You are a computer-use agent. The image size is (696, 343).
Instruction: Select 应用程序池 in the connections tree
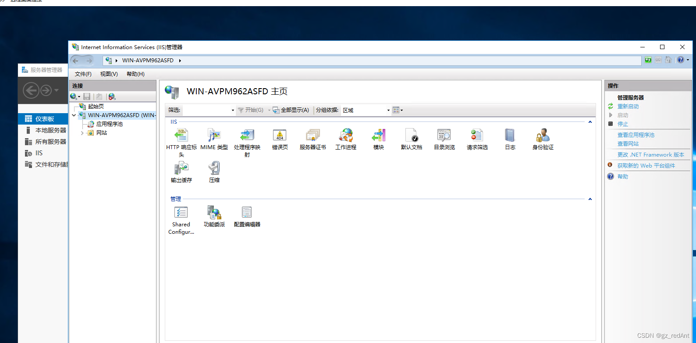pos(109,124)
